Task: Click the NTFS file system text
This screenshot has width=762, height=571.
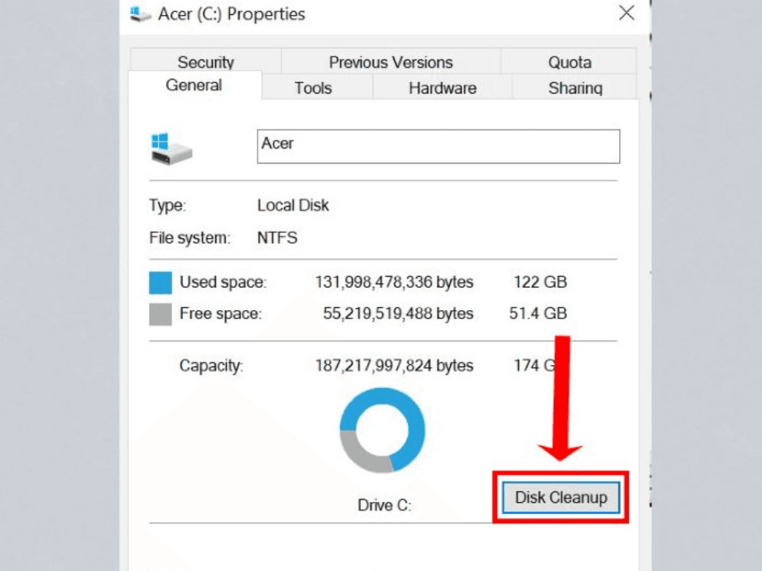Action: click(x=278, y=239)
